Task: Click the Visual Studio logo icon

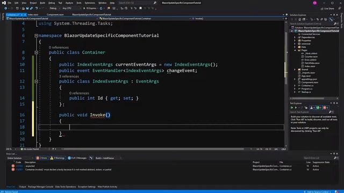Action: point(4,3)
